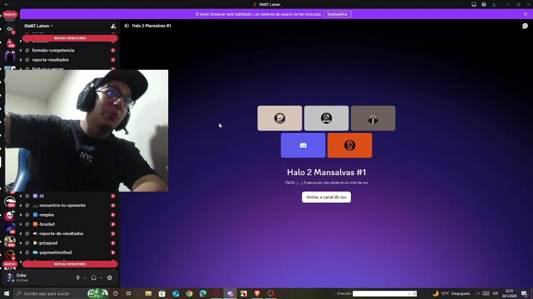This screenshot has height=299, width=533.
Task: Open the voice channel chat icon
Action: tap(525, 26)
